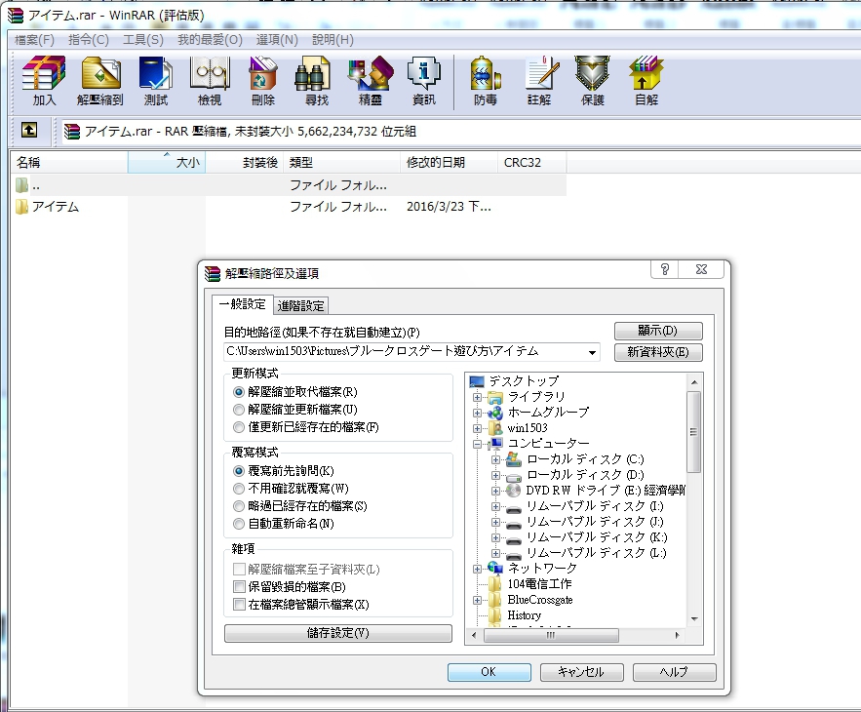
Task: Open the destination path dropdown arrow
Action: (592, 352)
